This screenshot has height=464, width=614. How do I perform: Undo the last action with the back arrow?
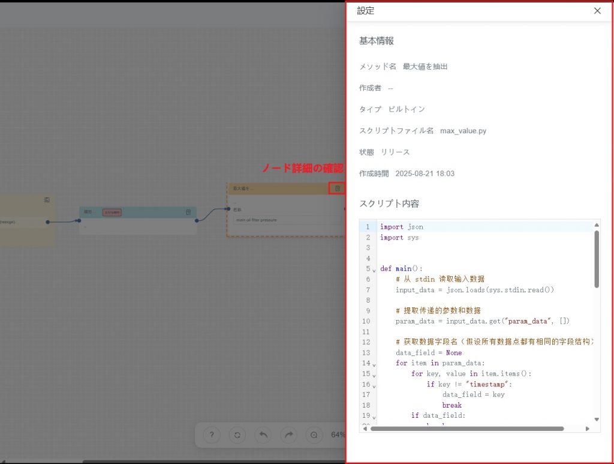tap(263, 435)
